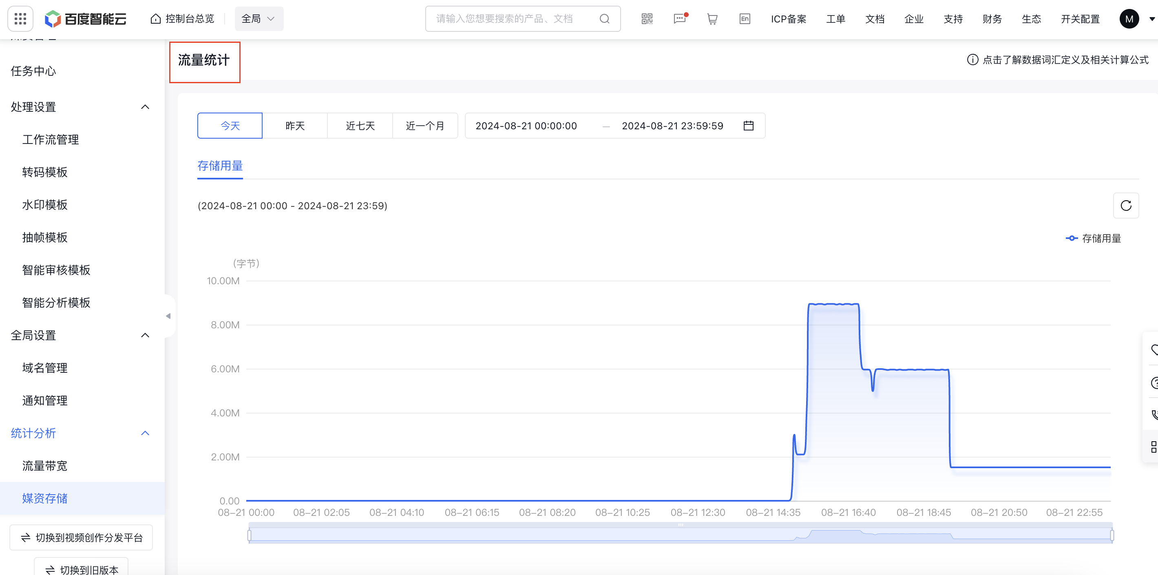
Task: Select the 今天 time range
Action: coord(230,126)
